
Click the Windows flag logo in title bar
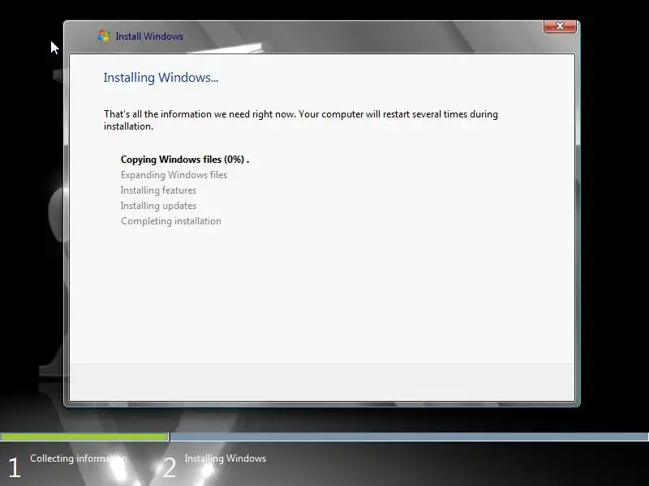coord(104,36)
